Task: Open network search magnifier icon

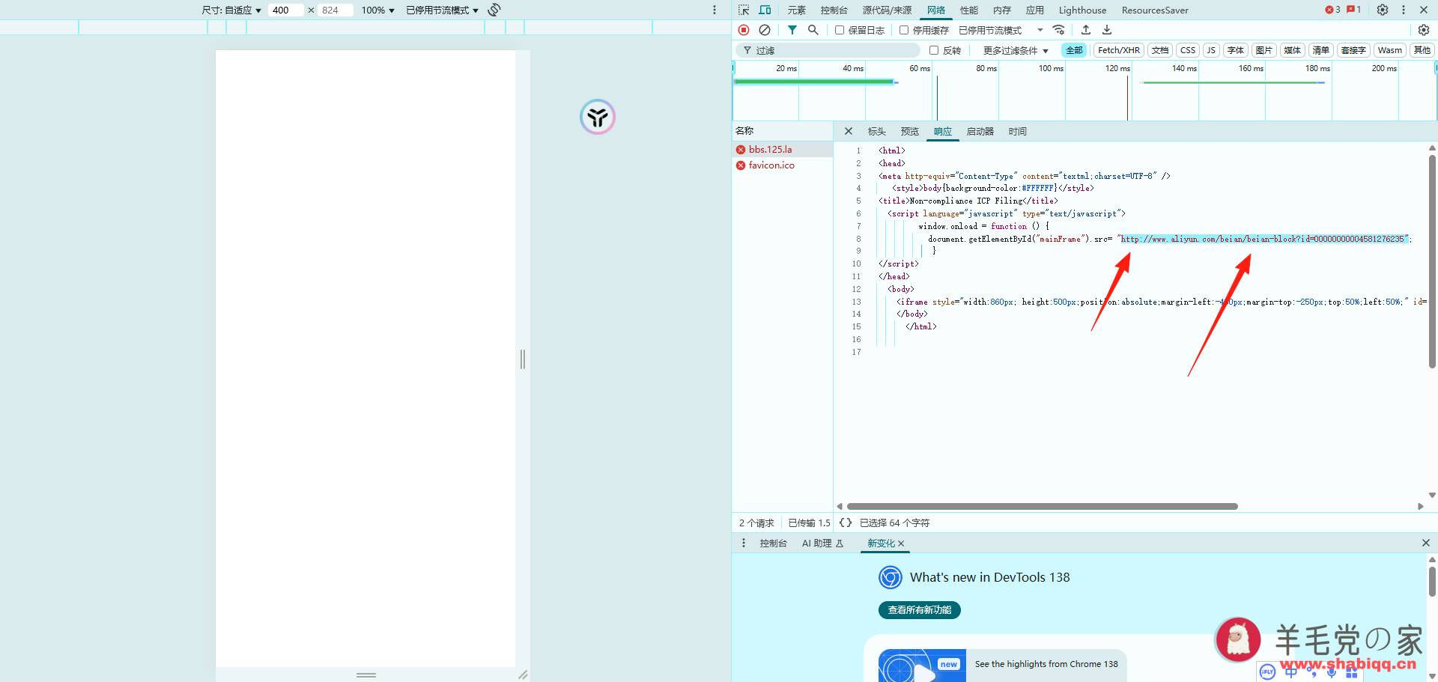Action: (x=813, y=30)
